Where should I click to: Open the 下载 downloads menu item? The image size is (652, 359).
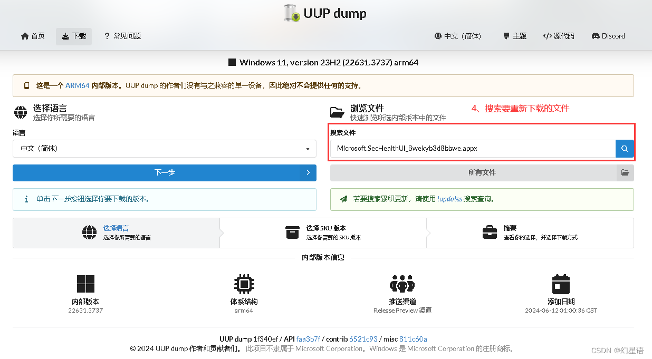(74, 36)
